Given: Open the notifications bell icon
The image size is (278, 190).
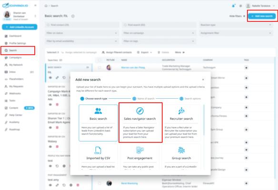Looking at the screenshot, I should tap(234, 6).
